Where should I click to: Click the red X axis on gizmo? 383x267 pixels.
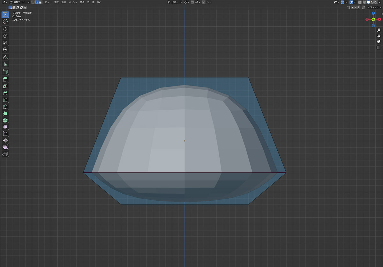pyautogui.click(x=379, y=19)
